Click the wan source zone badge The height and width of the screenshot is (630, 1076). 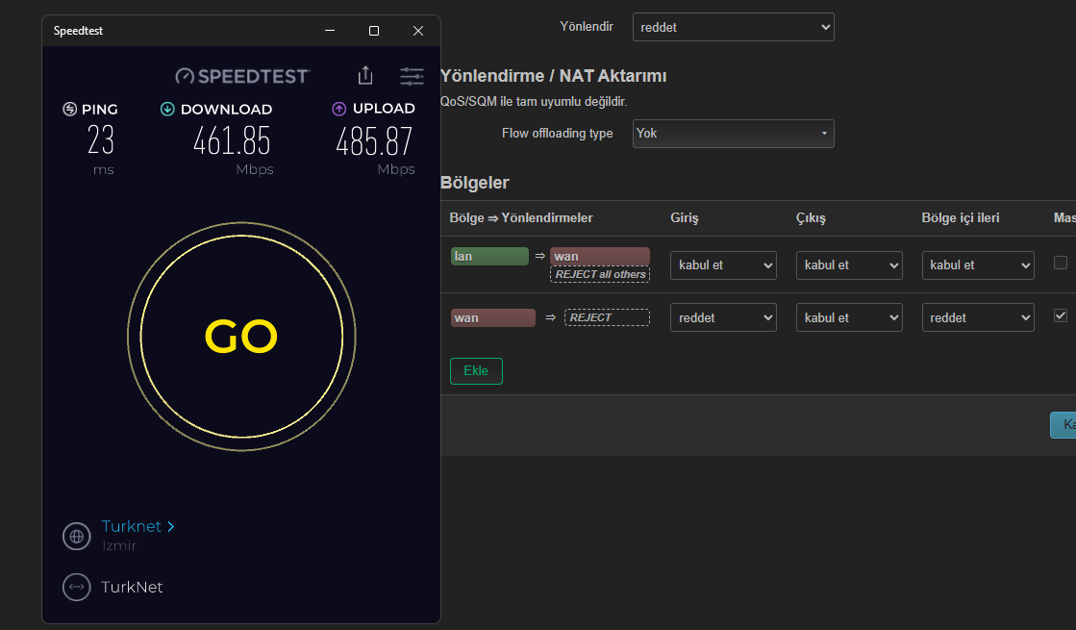pos(492,317)
